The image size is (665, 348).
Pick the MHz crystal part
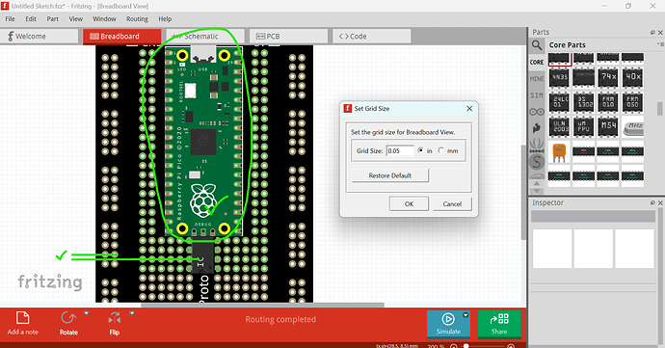click(633, 128)
